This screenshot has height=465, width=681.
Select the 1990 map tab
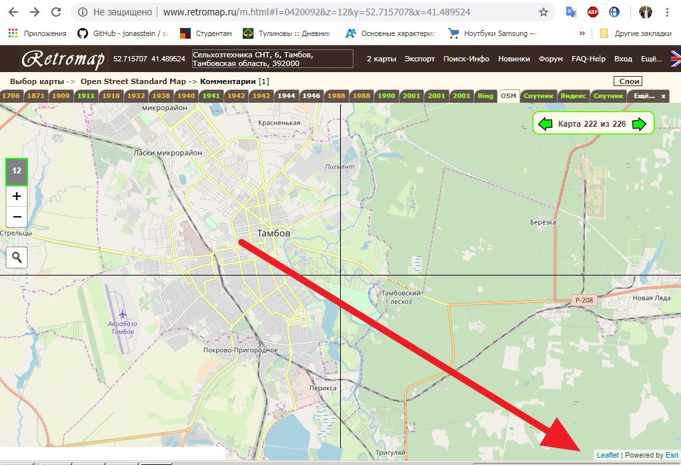pos(387,96)
